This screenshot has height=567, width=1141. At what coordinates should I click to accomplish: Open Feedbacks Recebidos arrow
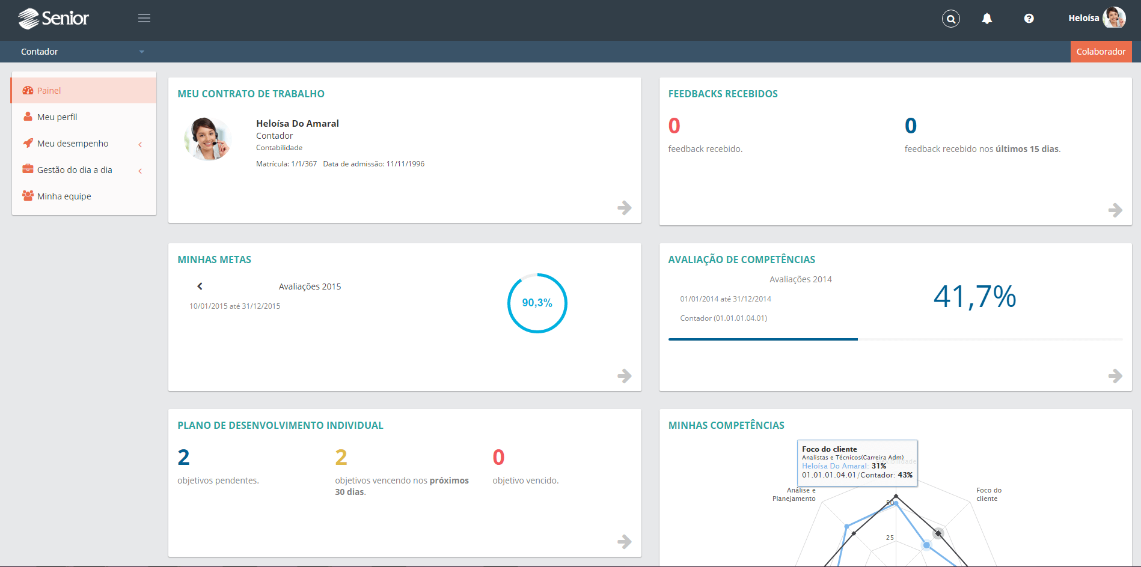pos(1115,210)
